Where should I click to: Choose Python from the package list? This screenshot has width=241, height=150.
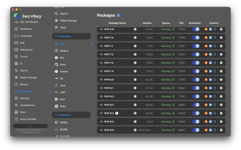64,72
